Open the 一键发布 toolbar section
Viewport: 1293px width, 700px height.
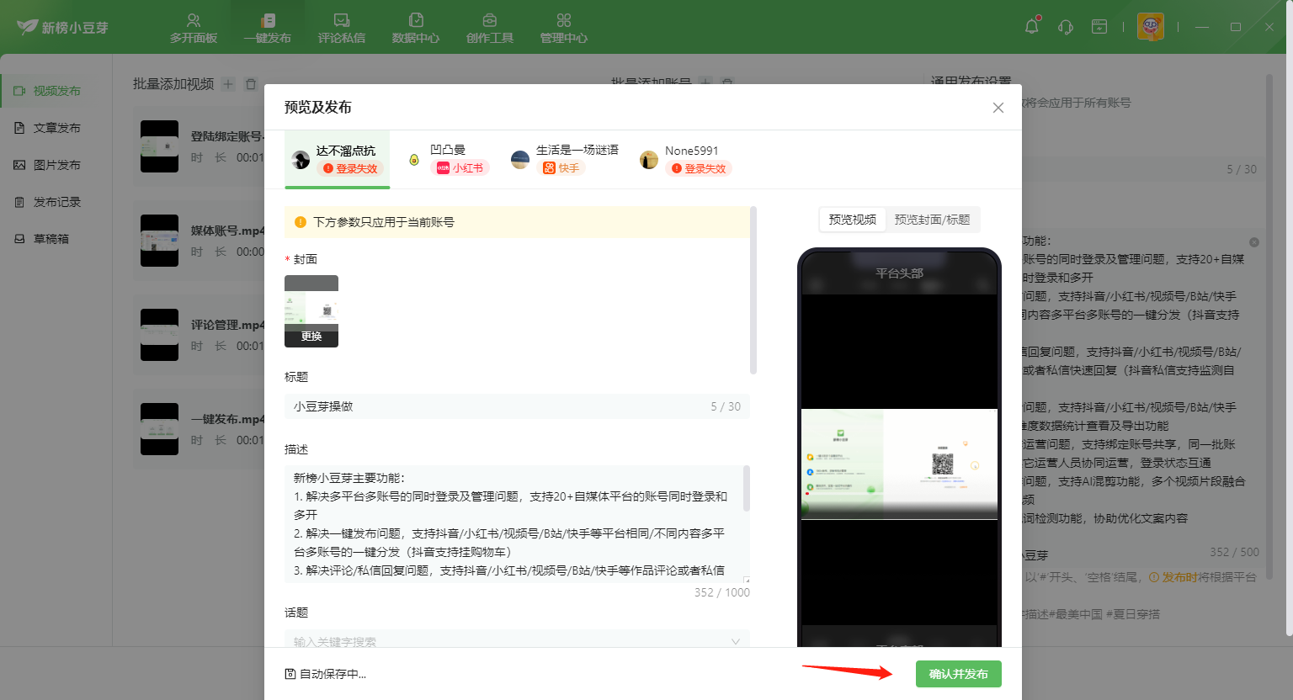pyautogui.click(x=267, y=28)
